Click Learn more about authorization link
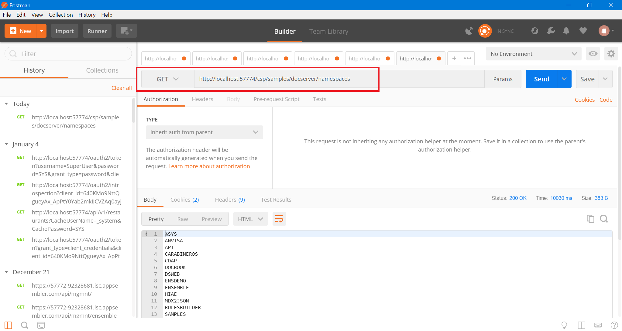The height and width of the screenshot is (331, 622). pos(209,166)
